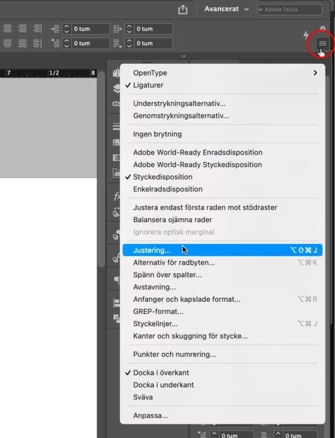Open the control panel flyout menu button
The width and height of the screenshot is (335, 438).
tap(322, 43)
